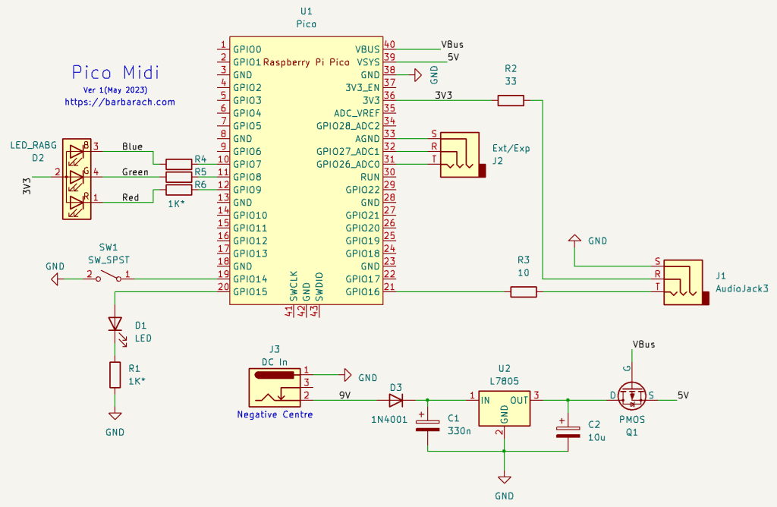
Task: Click the D3 1N4001 diode symbol
Action: click(395, 400)
